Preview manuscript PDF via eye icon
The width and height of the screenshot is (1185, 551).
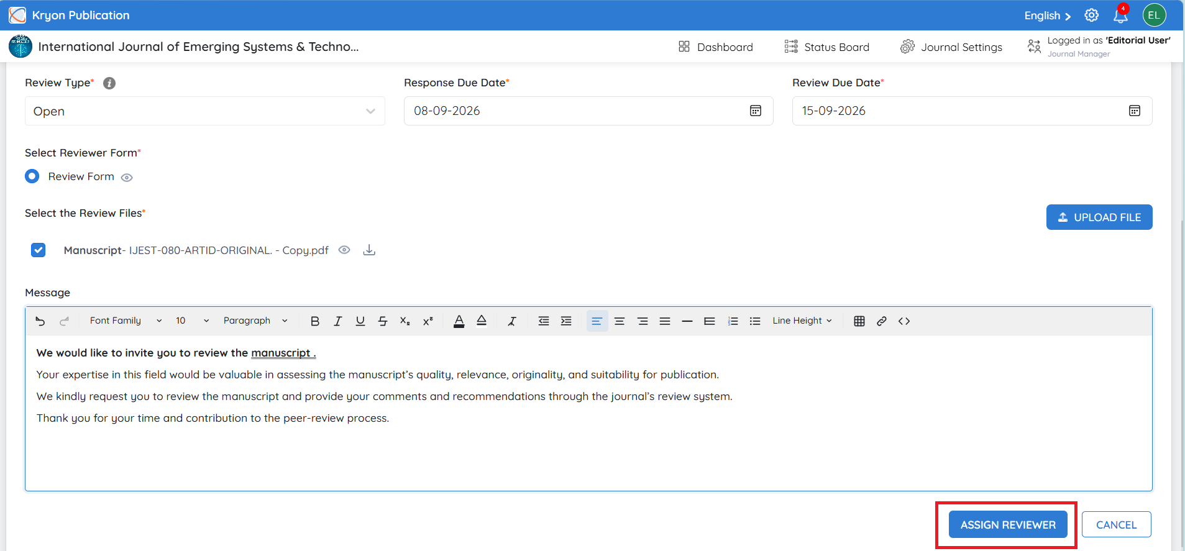click(344, 250)
